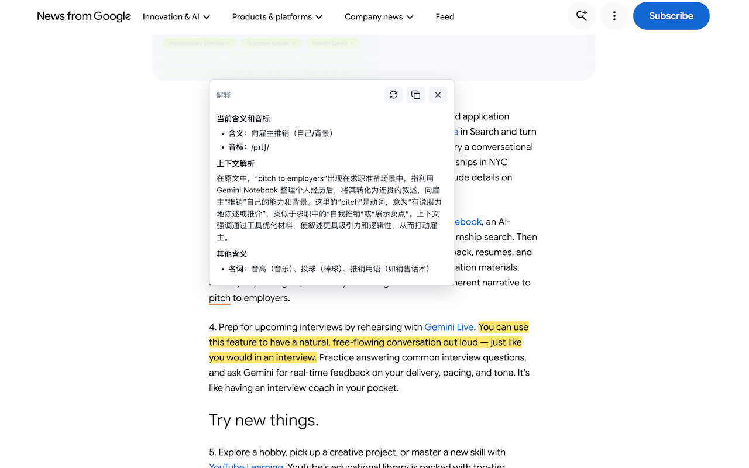
Task: Click the heading "其他含义"
Action: 232,254
